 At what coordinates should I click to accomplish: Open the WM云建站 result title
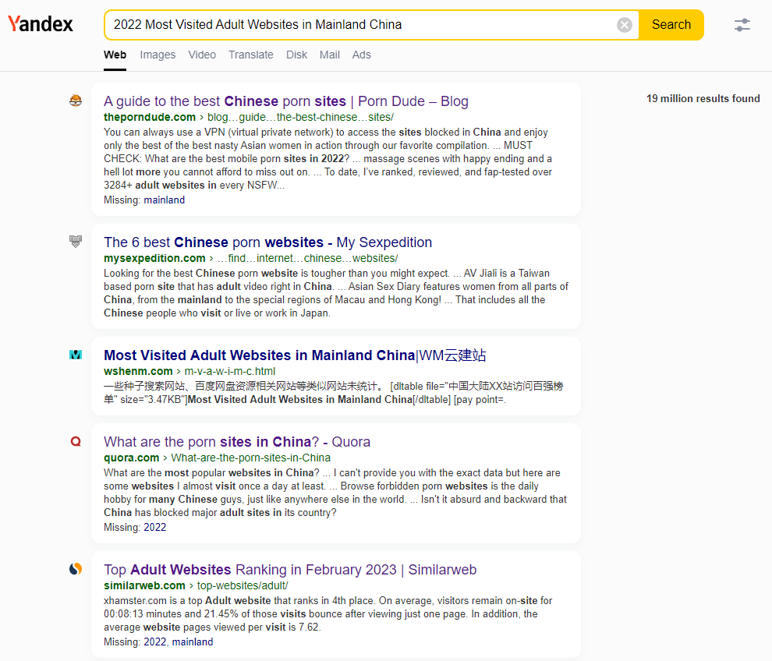pyautogui.click(x=295, y=355)
